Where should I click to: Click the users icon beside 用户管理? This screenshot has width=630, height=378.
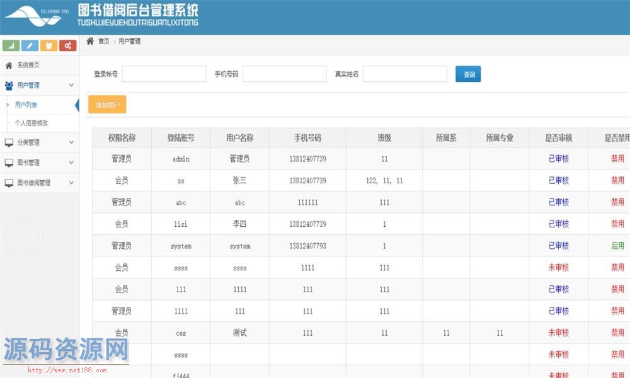tap(8, 85)
